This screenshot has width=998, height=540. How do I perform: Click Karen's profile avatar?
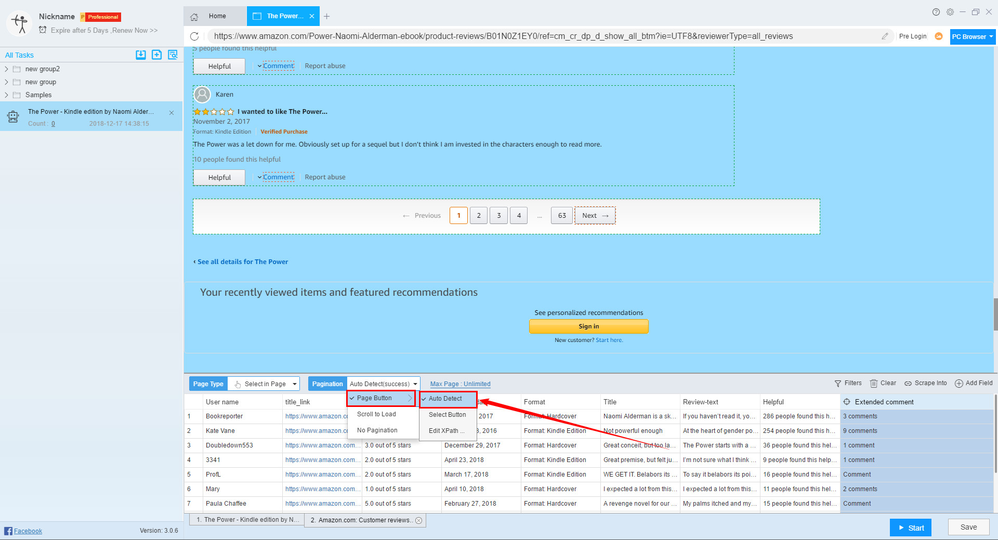pos(202,95)
